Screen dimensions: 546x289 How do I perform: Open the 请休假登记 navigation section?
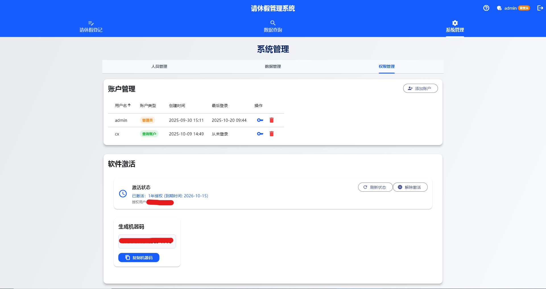click(91, 26)
